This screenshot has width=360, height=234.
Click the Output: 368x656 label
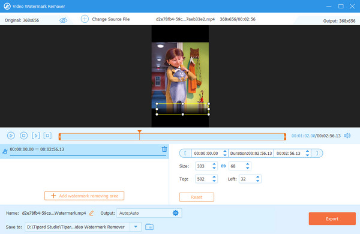pos(339,21)
